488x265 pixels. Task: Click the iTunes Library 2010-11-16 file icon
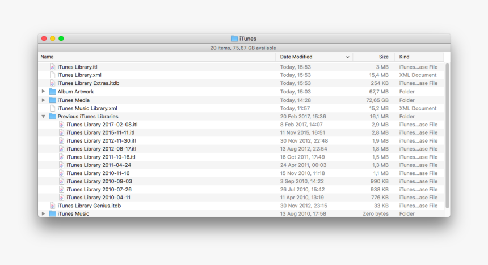tap(62, 173)
